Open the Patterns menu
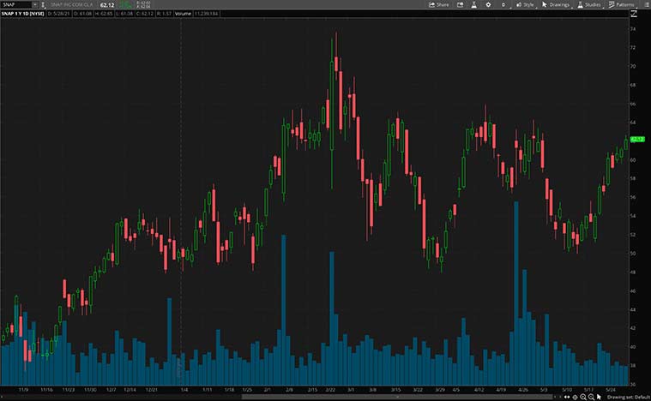This screenshot has width=651, height=401. click(622, 4)
